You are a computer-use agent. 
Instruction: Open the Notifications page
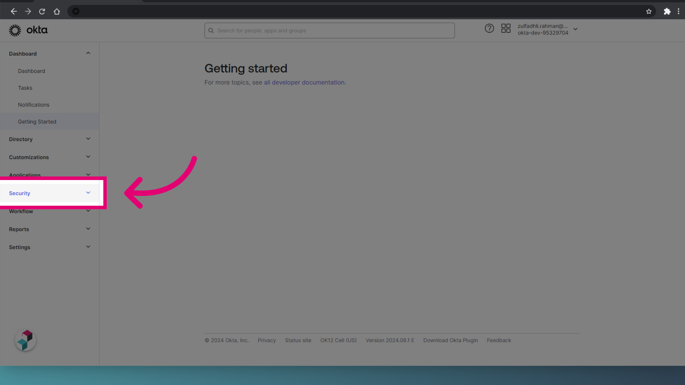(34, 105)
